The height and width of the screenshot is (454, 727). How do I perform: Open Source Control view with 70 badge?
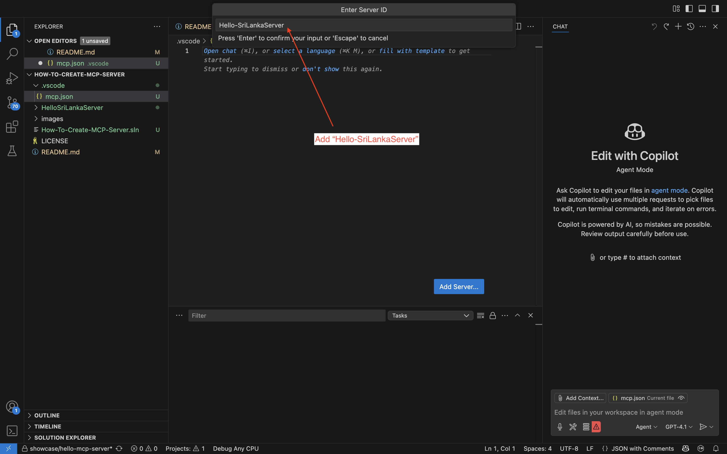pos(12,103)
